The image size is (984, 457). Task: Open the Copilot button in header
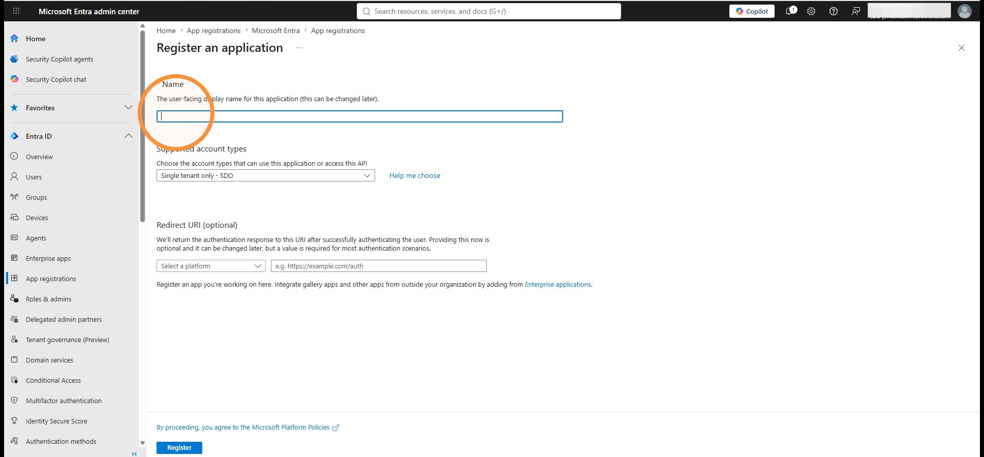[752, 11]
